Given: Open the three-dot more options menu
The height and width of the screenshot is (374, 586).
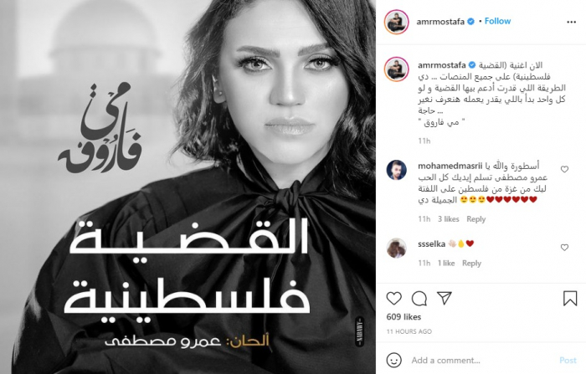Looking at the screenshot, I should click(x=571, y=22).
